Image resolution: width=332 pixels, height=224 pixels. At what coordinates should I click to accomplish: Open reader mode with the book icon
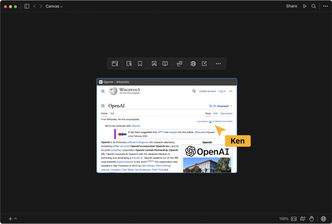tap(165, 64)
